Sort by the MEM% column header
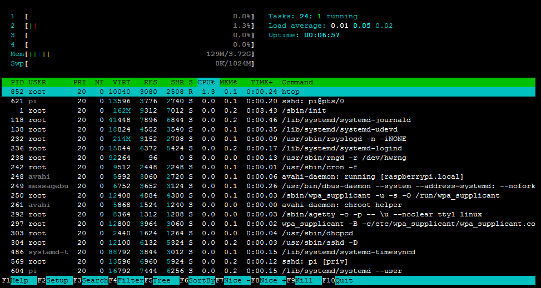541x288 pixels. click(x=228, y=82)
